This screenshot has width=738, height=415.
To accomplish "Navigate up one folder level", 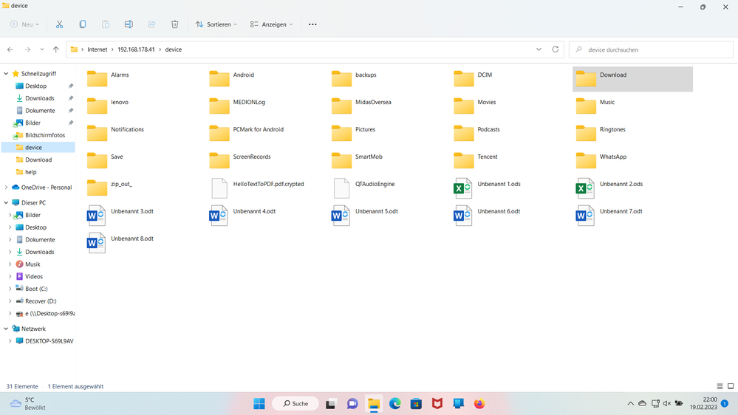I will (55, 49).
